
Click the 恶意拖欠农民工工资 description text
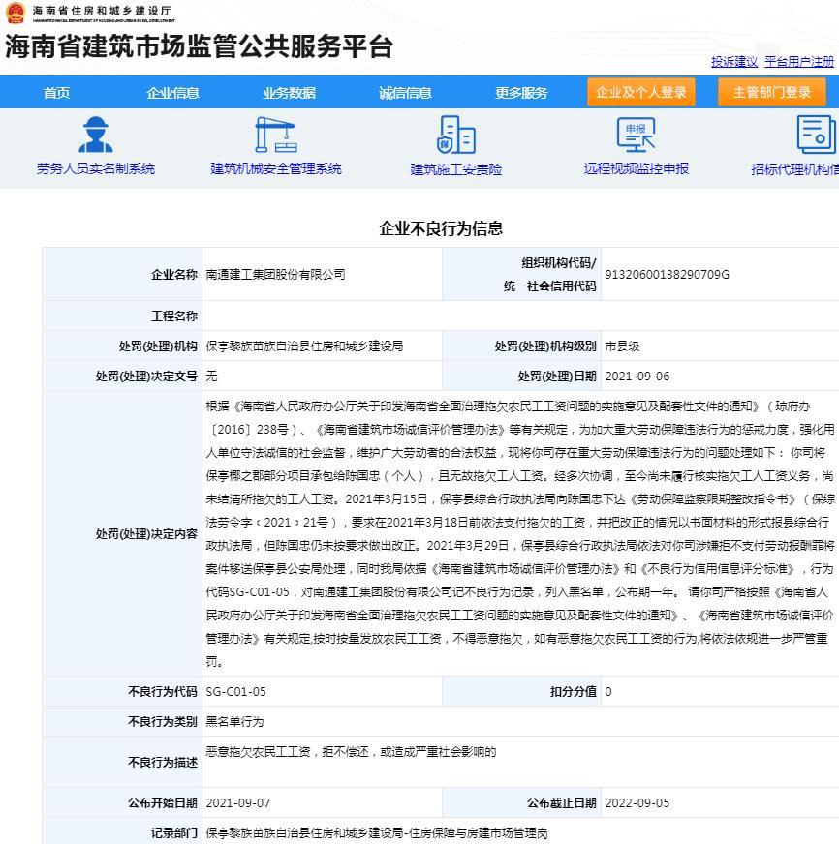click(x=351, y=751)
